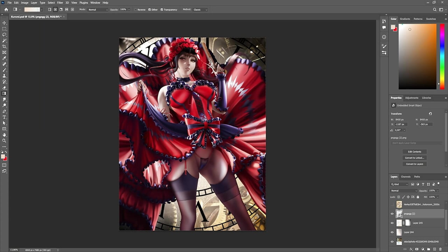
Task: Select the Eyedropper tool
Action: 4,58
